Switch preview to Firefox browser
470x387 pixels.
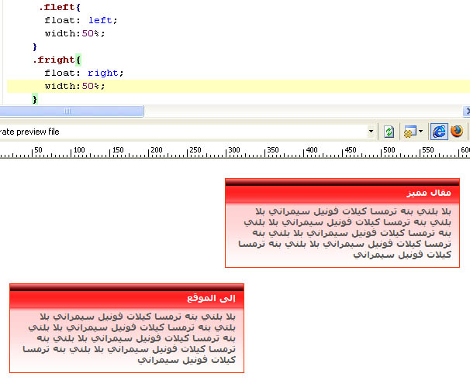pos(457,132)
